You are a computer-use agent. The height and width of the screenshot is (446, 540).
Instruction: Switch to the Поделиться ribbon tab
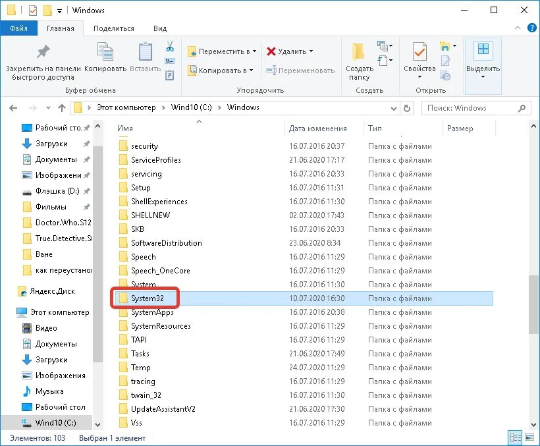click(x=114, y=28)
